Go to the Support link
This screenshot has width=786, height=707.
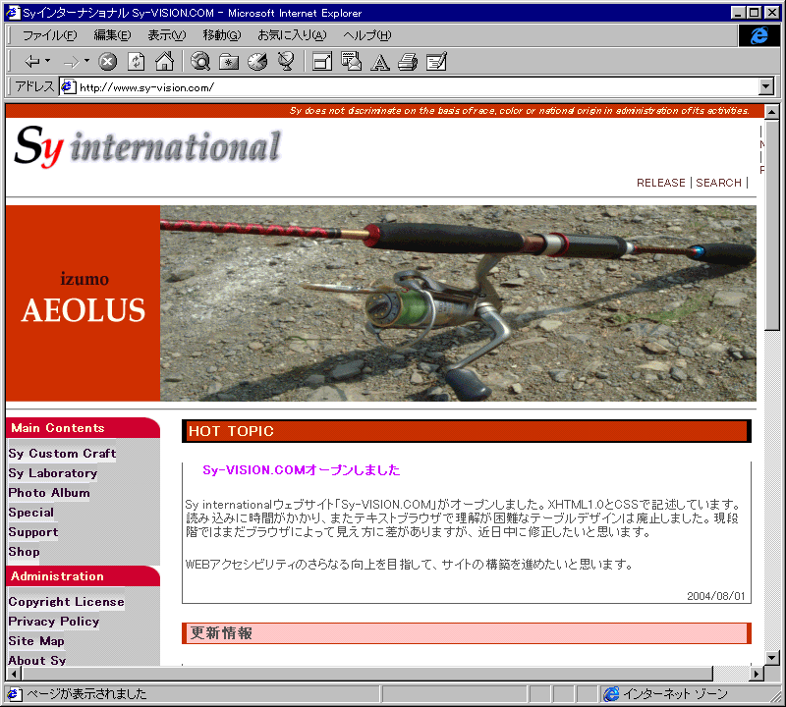[x=33, y=532]
